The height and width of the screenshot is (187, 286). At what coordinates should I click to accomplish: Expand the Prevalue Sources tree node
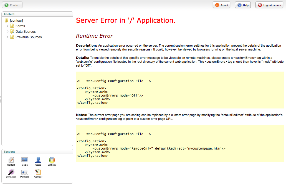click(x=8, y=37)
